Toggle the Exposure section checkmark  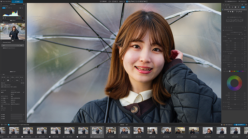(224, 36)
